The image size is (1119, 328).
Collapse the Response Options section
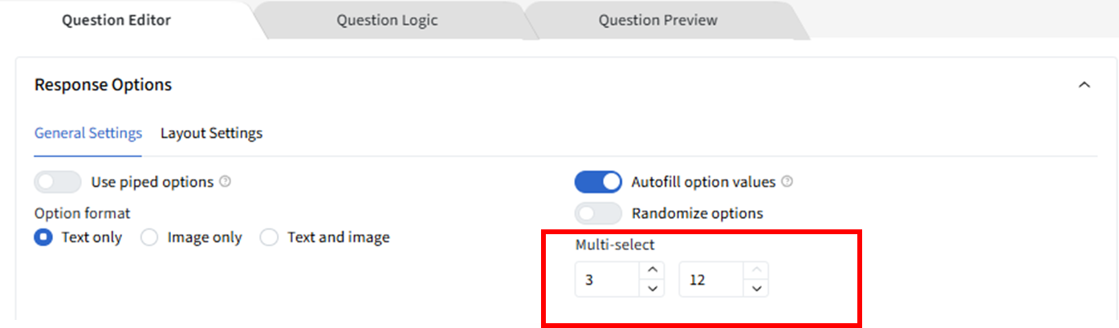pos(1084,85)
